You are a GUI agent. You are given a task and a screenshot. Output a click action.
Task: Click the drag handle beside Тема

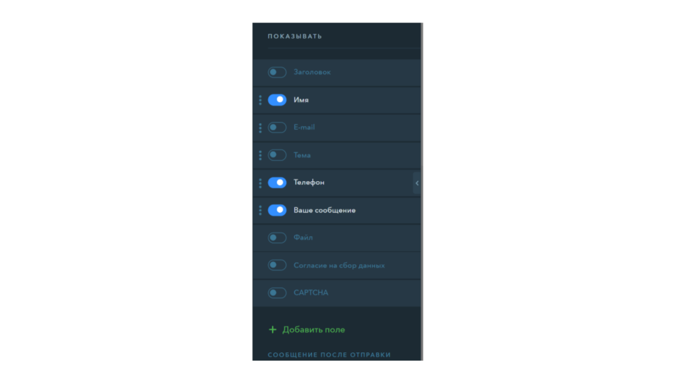click(x=260, y=156)
